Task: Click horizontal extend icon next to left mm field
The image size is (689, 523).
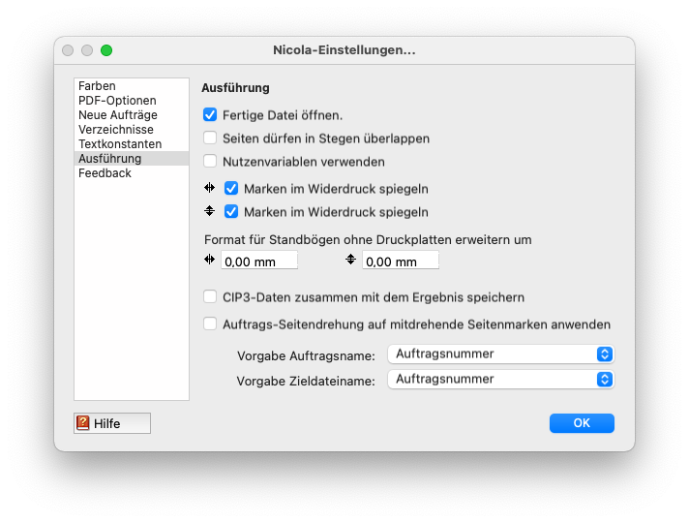Action: pyautogui.click(x=210, y=260)
